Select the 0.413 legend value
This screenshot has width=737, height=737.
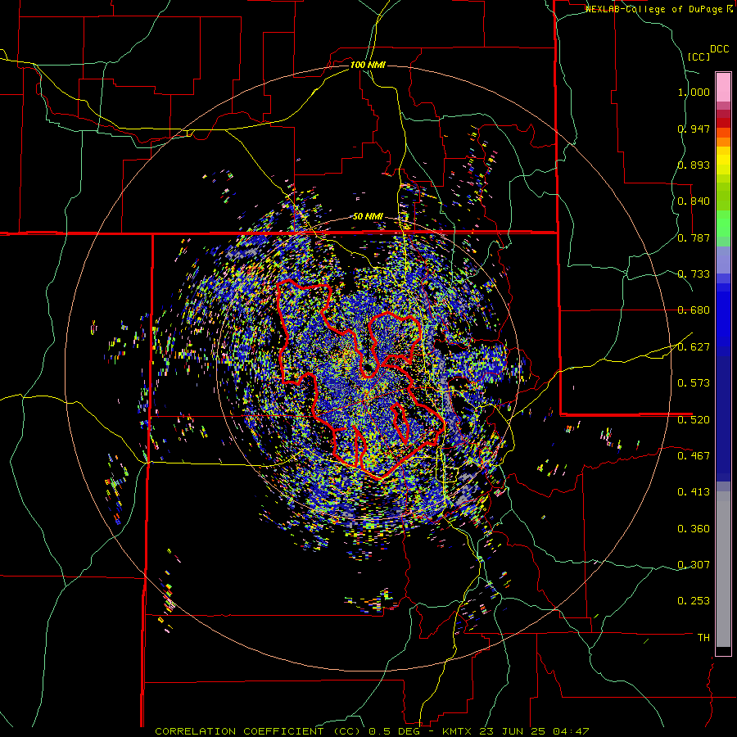click(x=694, y=492)
